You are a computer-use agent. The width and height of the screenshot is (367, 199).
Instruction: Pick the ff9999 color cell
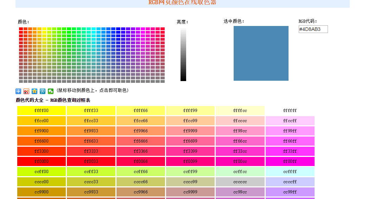pos(190,131)
